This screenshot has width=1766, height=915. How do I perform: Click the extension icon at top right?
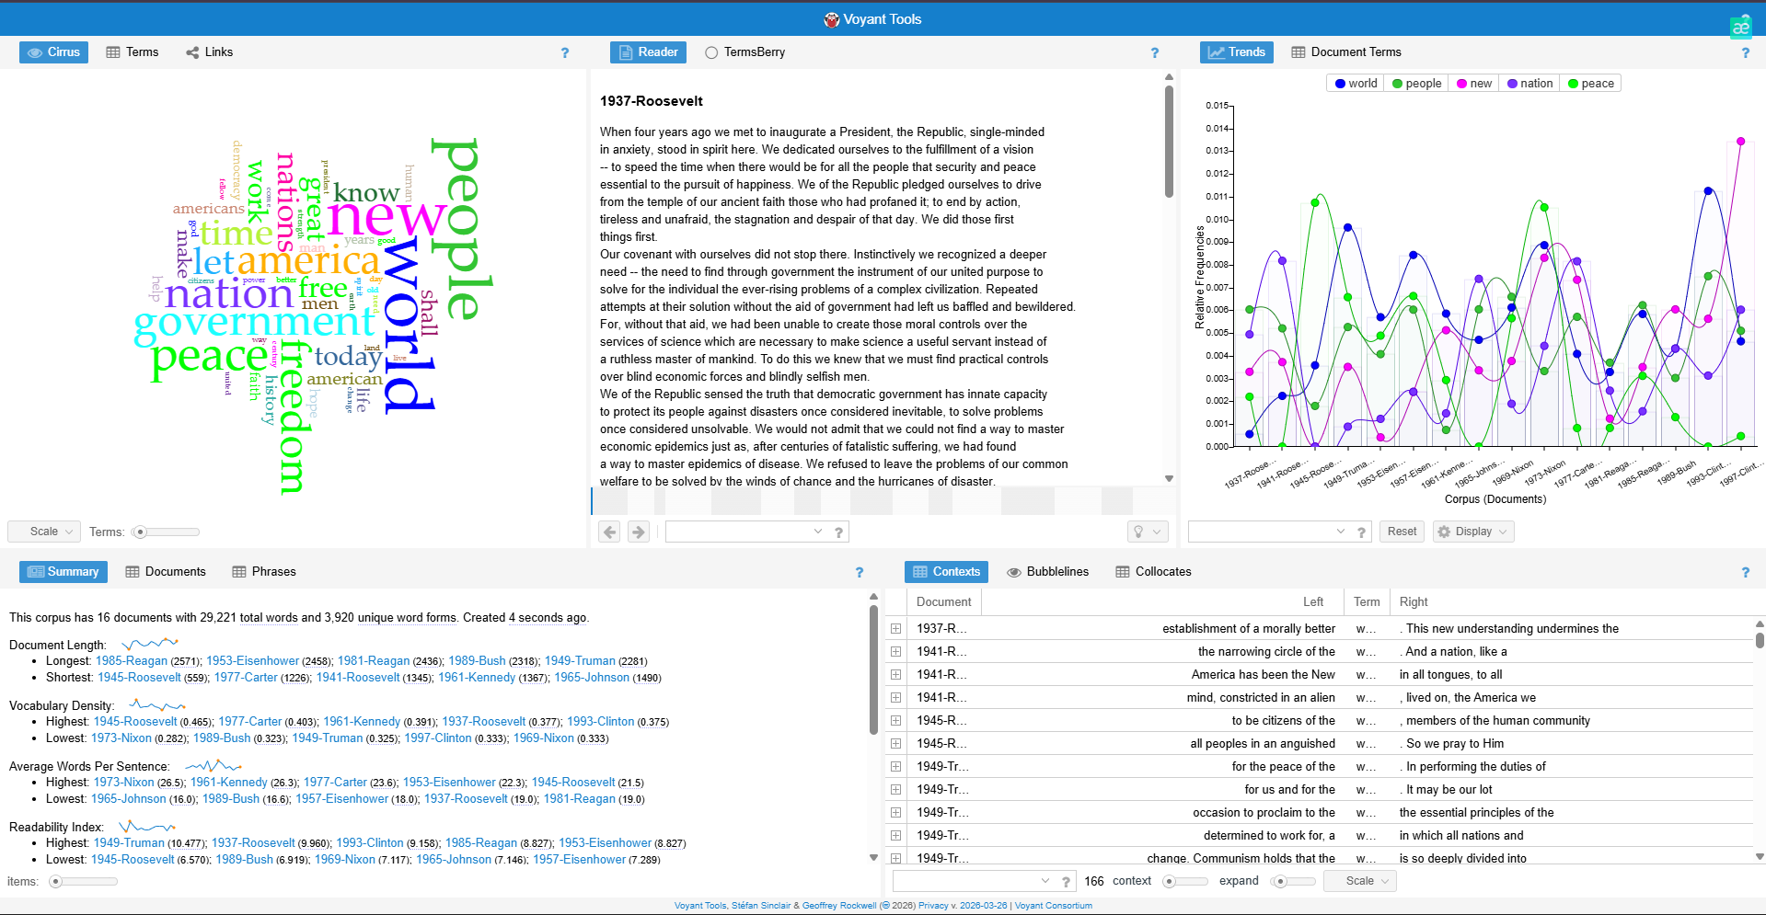pyautogui.click(x=1740, y=27)
